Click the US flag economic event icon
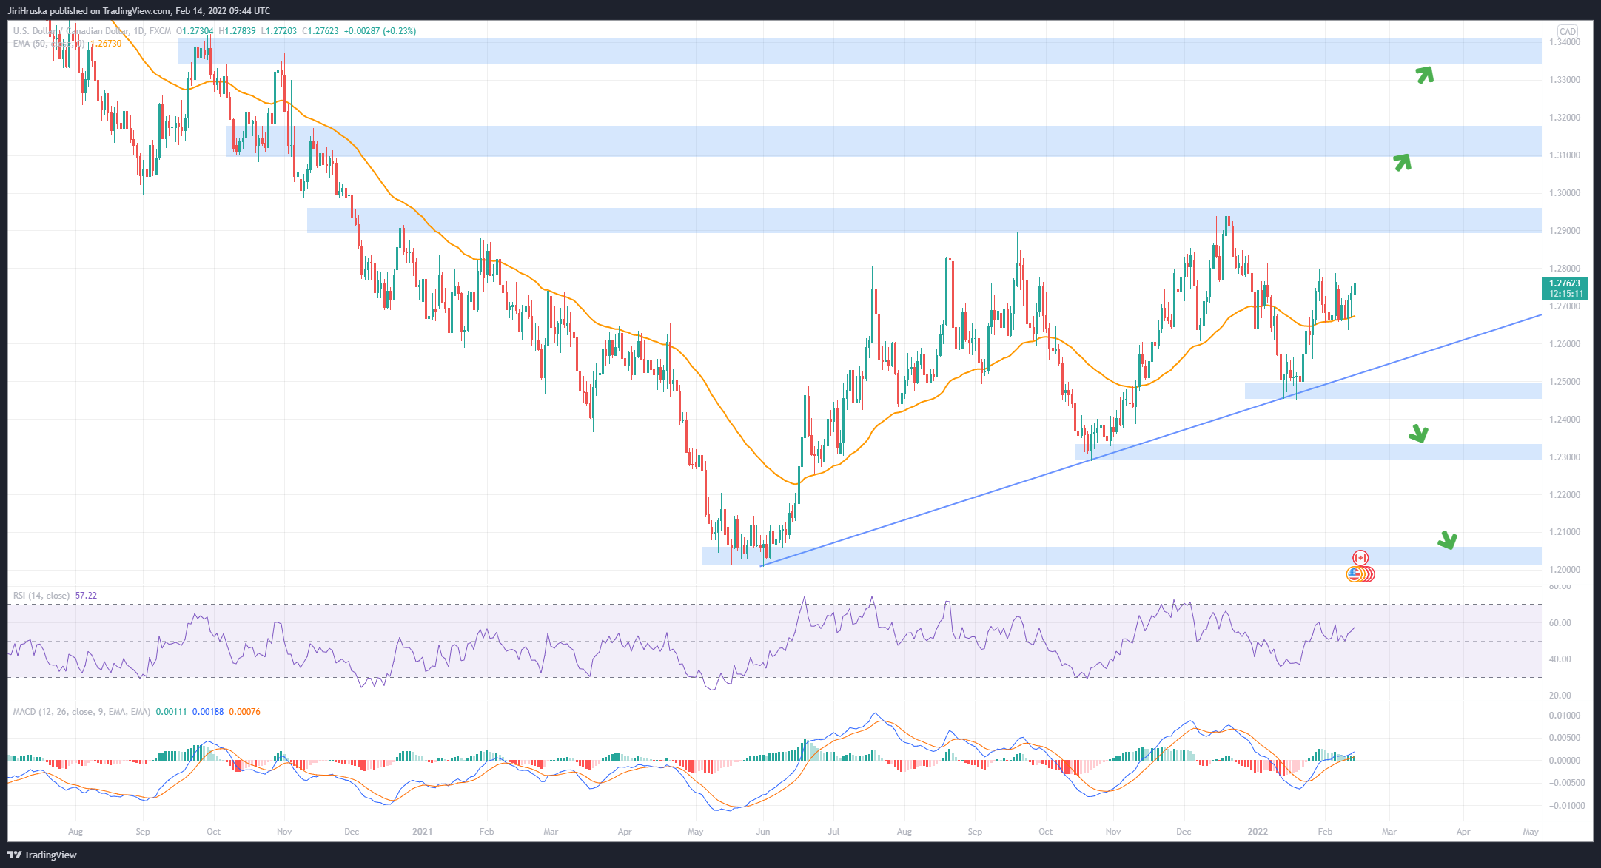The height and width of the screenshot is (868, 1601). 1354,574
